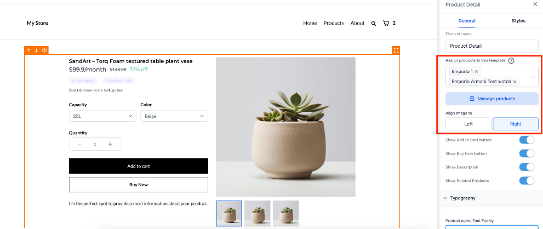Remove Emporio Armani Test watch tag

[515, 82]
